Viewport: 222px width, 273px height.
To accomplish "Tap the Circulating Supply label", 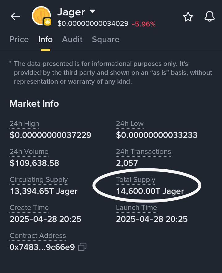I will tap(39, 180).
